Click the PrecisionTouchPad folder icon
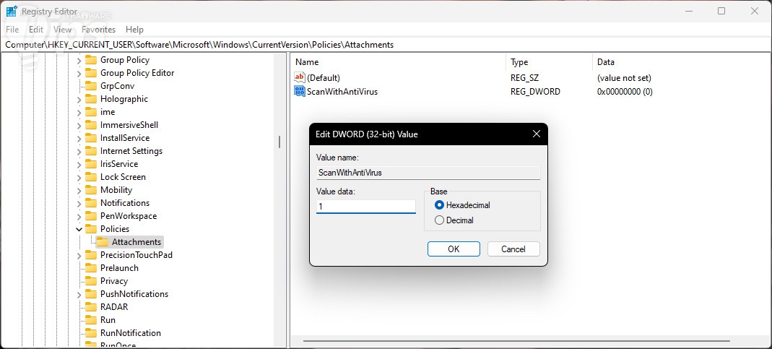772x349 pixels. [x=91, y=255]
